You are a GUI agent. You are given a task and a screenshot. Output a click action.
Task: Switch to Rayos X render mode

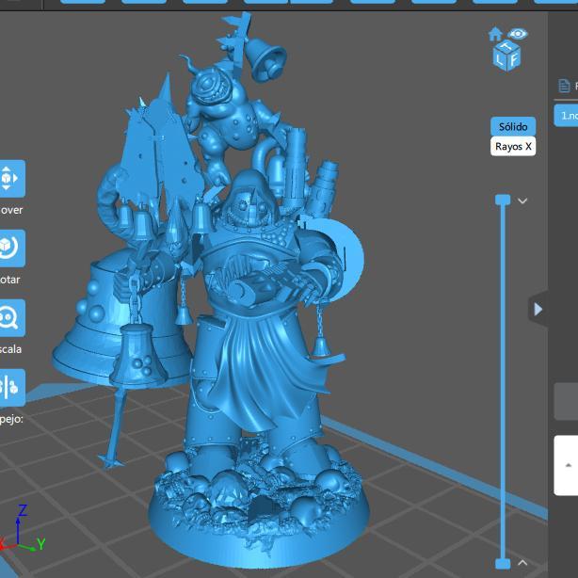point(513,146)
